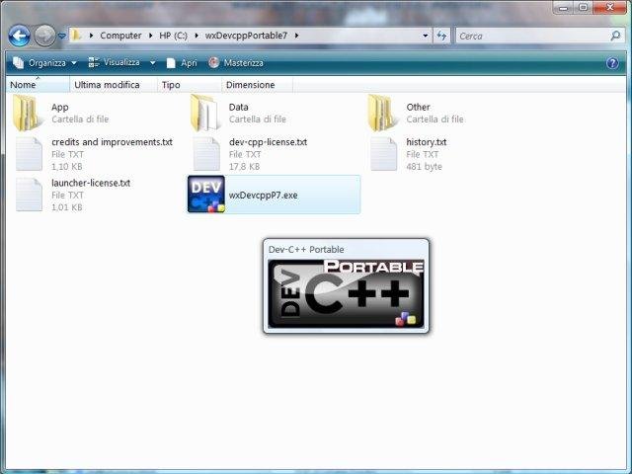
Task: Select HP (C:) in the breadcrumb path
Action: (x=173, y=36)
